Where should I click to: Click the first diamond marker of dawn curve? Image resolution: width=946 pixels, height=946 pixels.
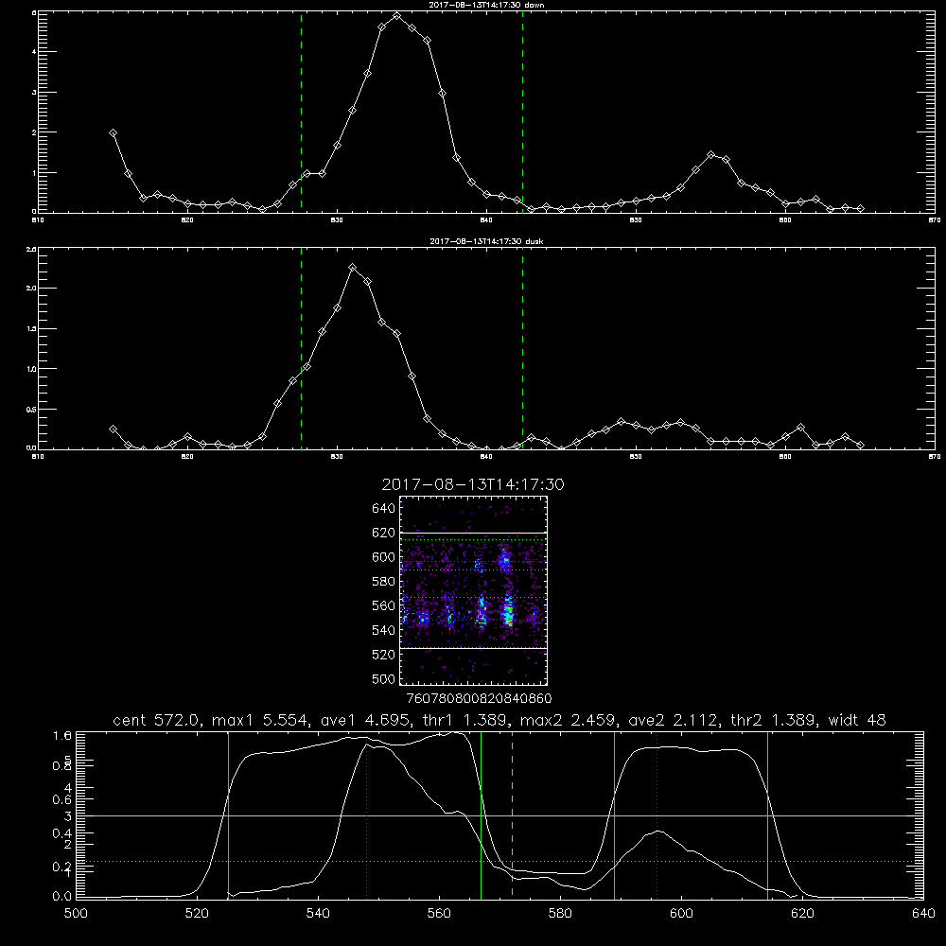[113, 132]
